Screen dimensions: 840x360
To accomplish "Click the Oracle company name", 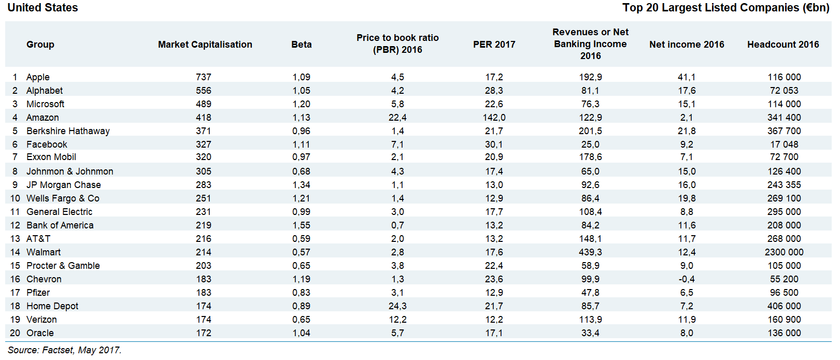I will point(40,333).
